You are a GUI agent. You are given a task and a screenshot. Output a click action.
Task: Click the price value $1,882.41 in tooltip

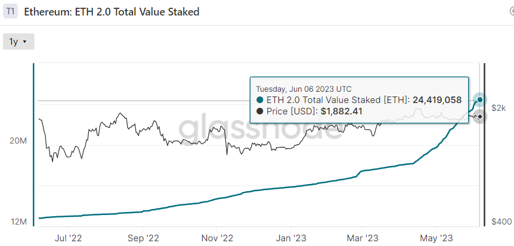click(x=341, y=111)
